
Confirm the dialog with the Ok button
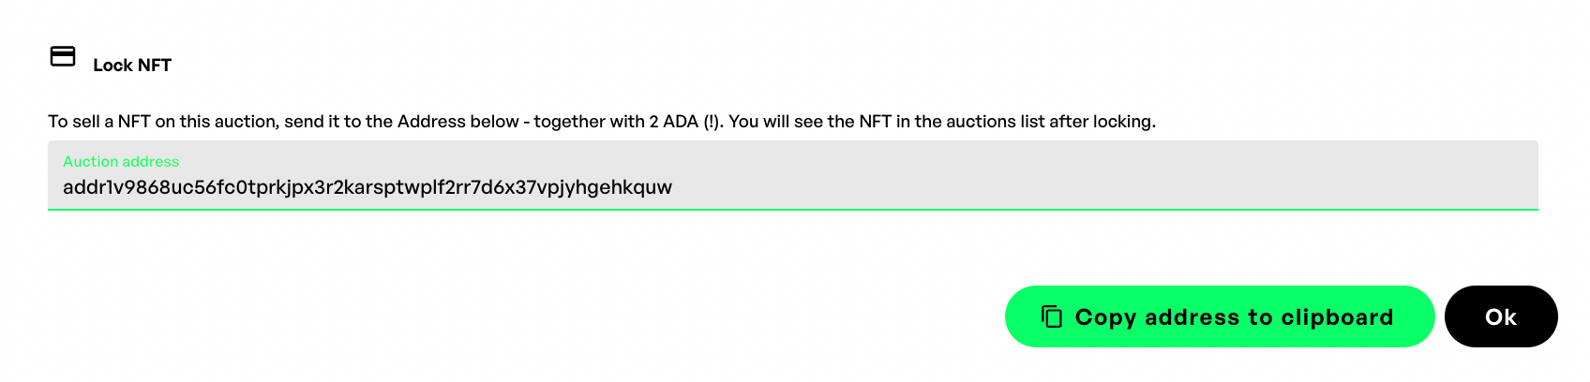pos(1500,316)
